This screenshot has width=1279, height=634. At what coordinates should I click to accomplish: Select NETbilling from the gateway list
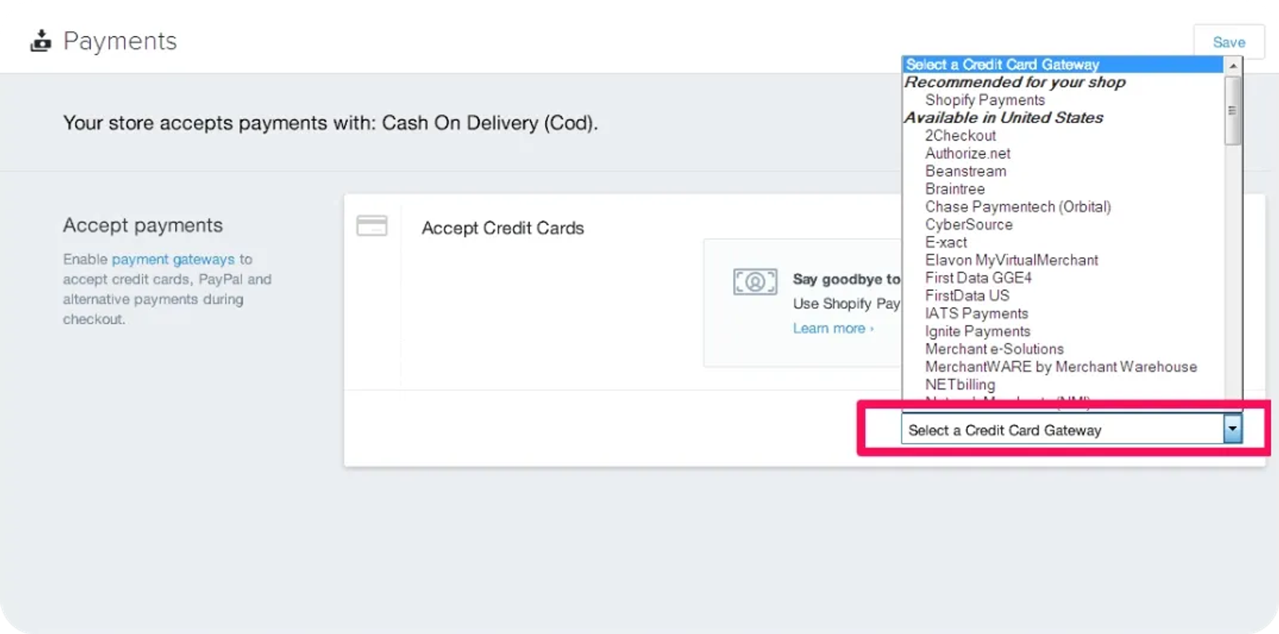[960, 385]
